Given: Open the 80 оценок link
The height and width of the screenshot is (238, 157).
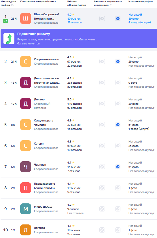Looking at the screenshot, I should coord(74,19).
